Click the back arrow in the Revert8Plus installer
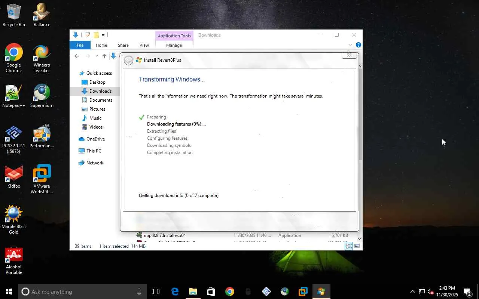The image size is (479, 299). pos(128,60)
